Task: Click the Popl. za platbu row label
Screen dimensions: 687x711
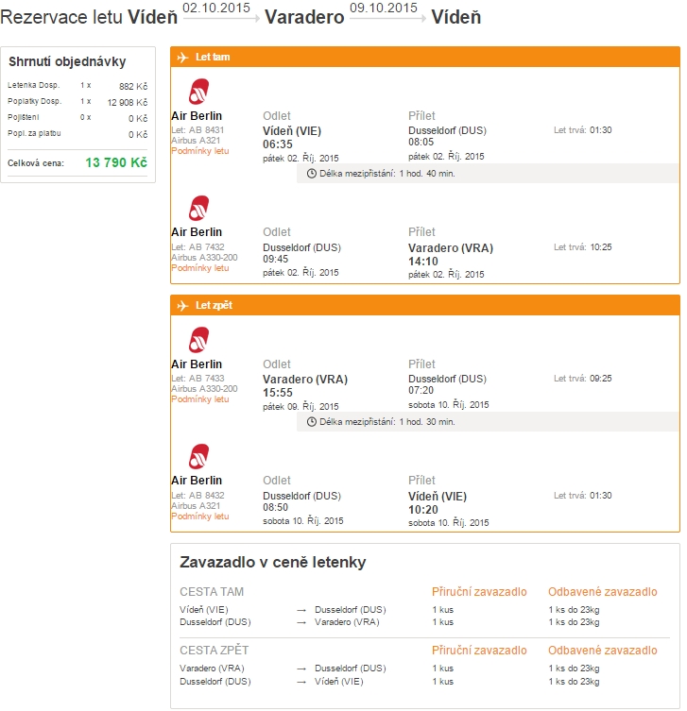Action: pos(34,133)
